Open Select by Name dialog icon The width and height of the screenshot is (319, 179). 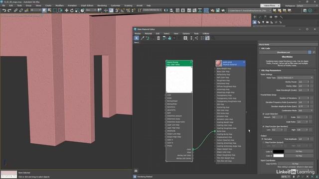click(49, 10)
